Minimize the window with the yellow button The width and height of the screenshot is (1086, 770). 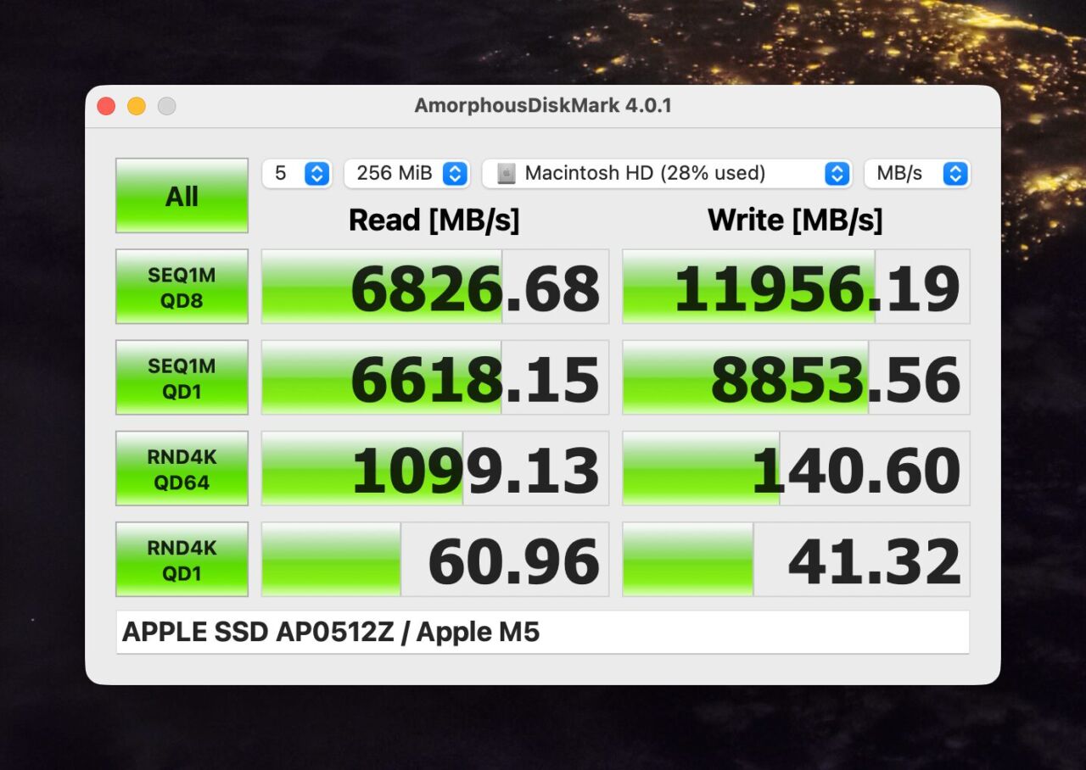coord(137,106)
